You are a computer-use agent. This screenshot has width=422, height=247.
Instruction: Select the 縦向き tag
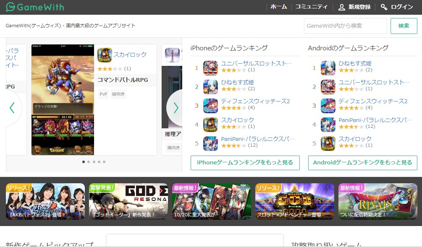click(x=118, y=94)
